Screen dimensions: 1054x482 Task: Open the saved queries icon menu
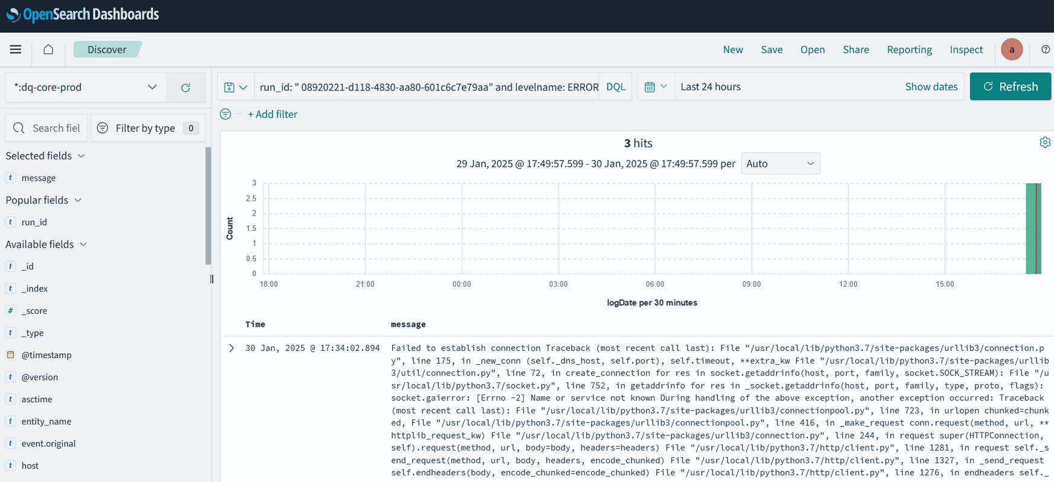coord(236,87)
